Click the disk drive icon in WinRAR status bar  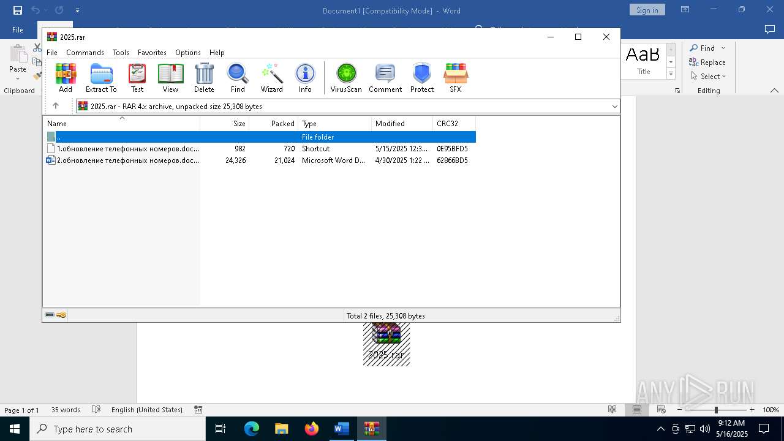50,315
